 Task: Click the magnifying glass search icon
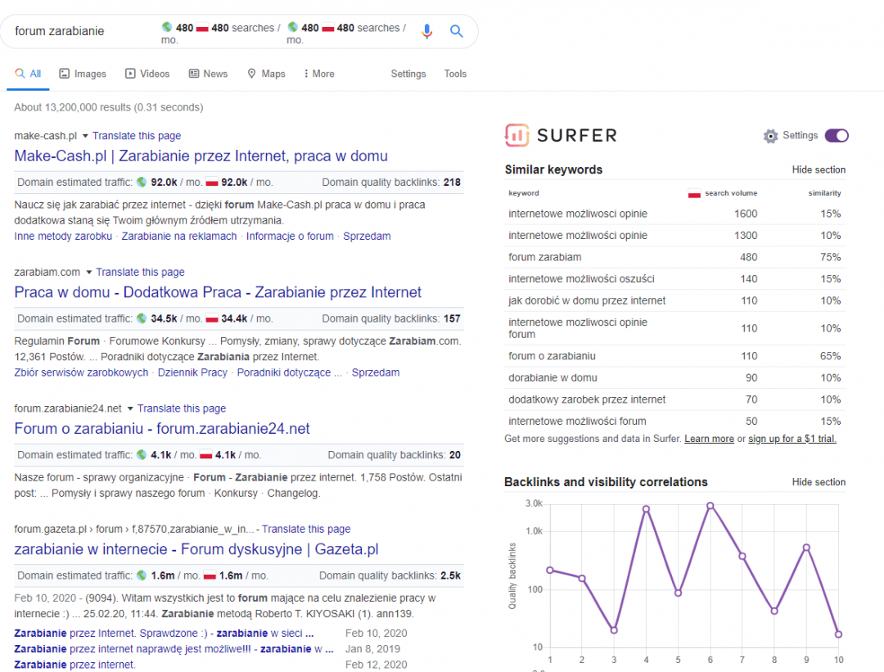pyautogui.click(x=456, y=31)
